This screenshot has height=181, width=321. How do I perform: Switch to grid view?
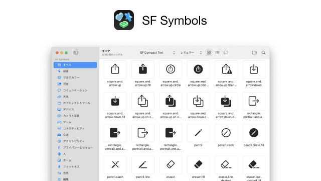(x=209, y=53)
